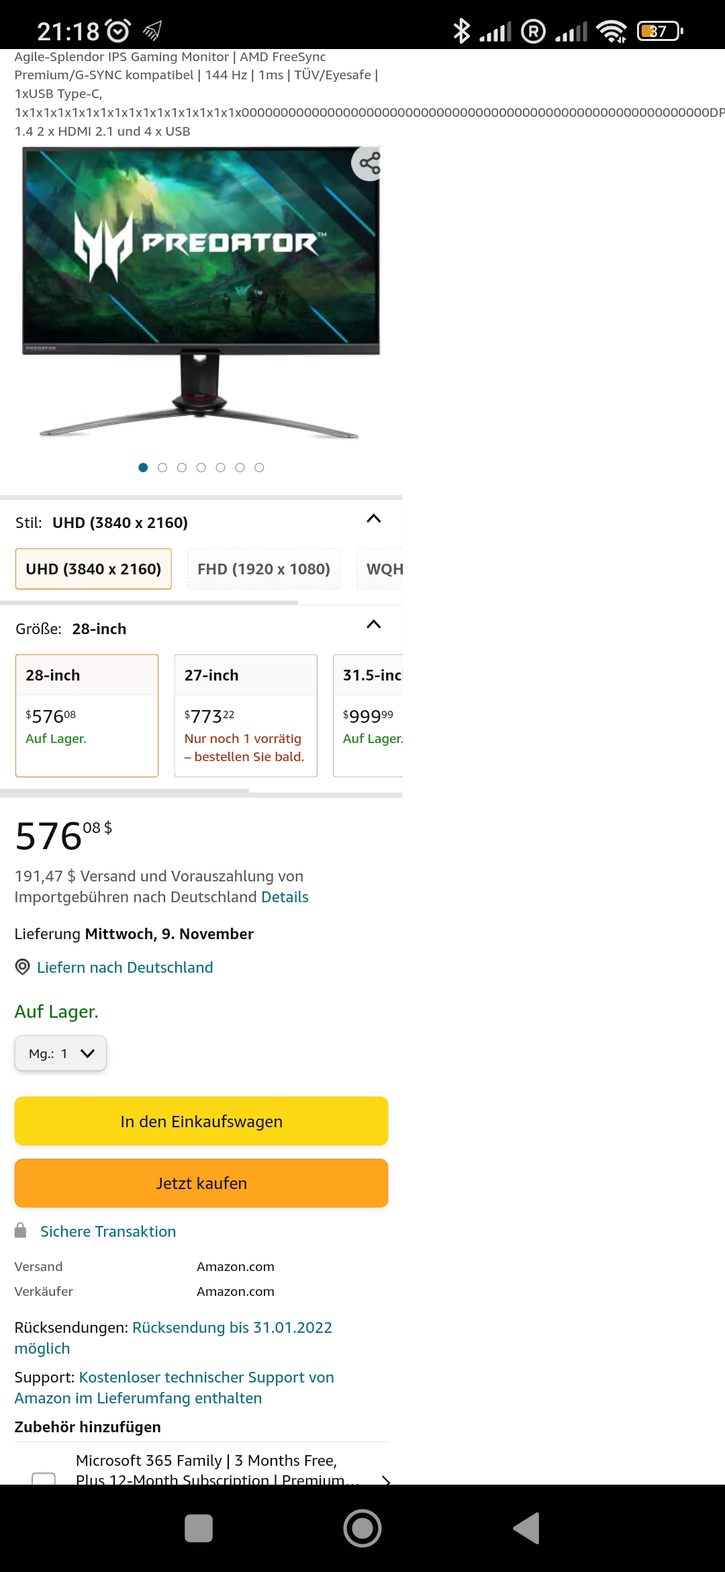Tap the lock icon beside Sichere Transaktion
725x1572 pixels.
pos(21,1230)
